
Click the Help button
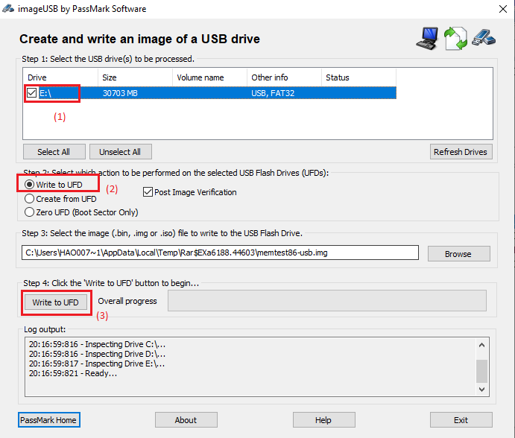(x=323, y=420)
